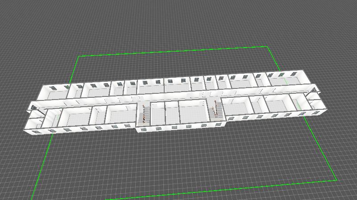
Task: Click the empty grid inside the boundary below the building
Action: click(x=187, y=160)
